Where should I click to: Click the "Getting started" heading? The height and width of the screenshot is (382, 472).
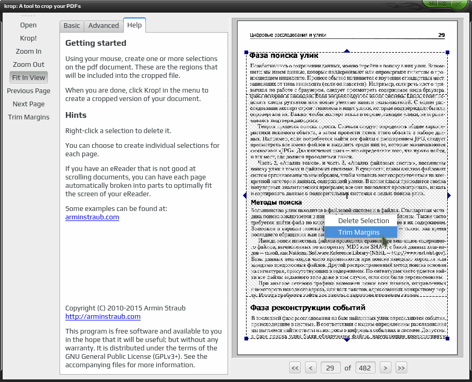pos(96,43)
